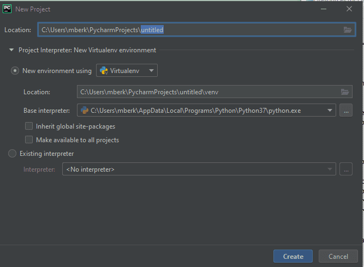Expand the Base interpreter dropdown arrow
The height and width of the screenshot is (267, 364).
tap(330, 111)
